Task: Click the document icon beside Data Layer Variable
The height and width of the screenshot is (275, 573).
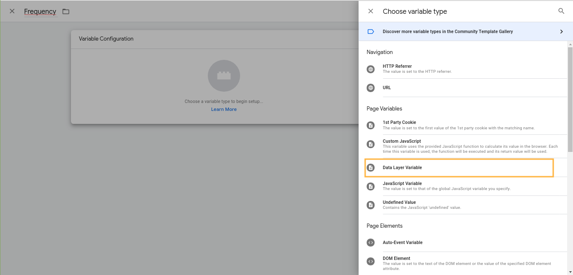Action: click(x=371, y=167)
